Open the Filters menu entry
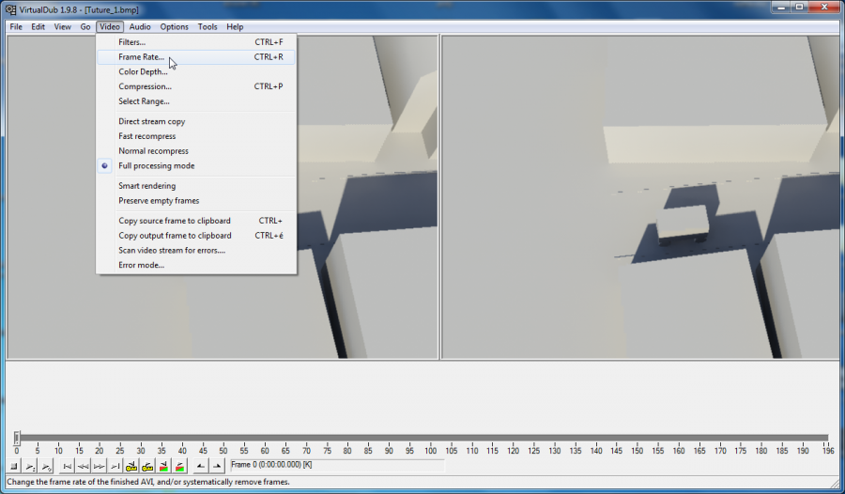Screen dimensions: 845x494 (x=131, y=42)
